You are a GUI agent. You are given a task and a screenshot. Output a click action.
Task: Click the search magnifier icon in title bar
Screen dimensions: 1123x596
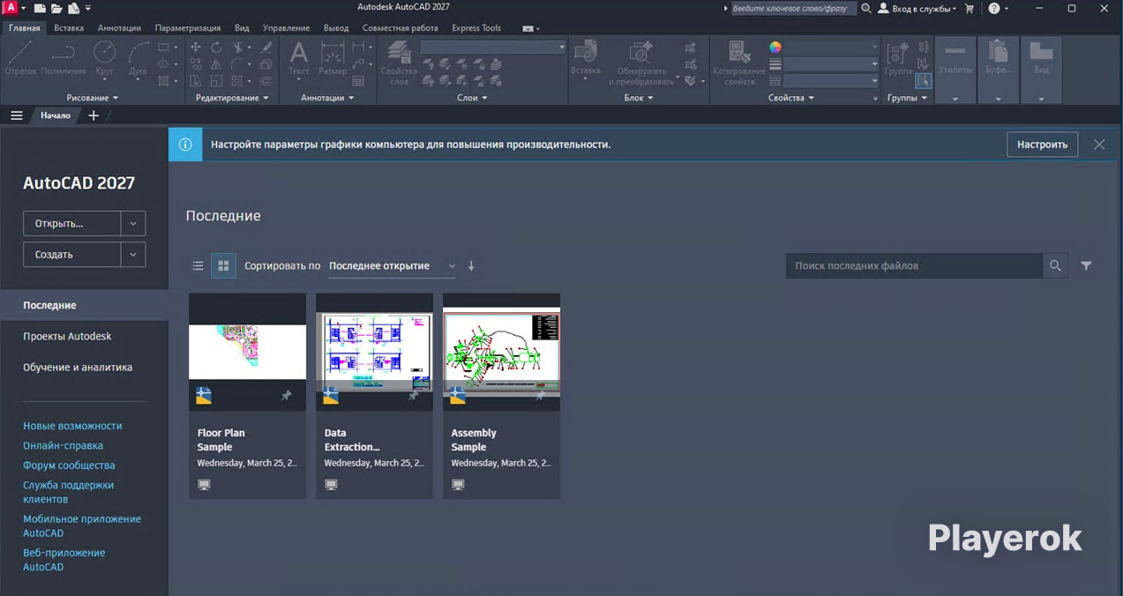[866, 8]
